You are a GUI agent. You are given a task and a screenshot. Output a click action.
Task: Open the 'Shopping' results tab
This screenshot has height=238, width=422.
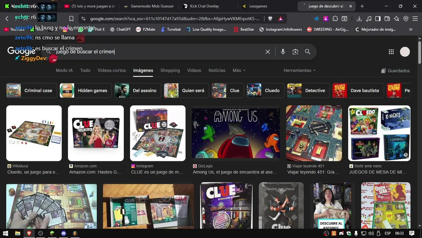coord(170,70)
